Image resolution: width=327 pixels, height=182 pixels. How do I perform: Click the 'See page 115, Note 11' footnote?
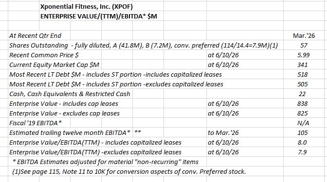click(x=129, y=172)
